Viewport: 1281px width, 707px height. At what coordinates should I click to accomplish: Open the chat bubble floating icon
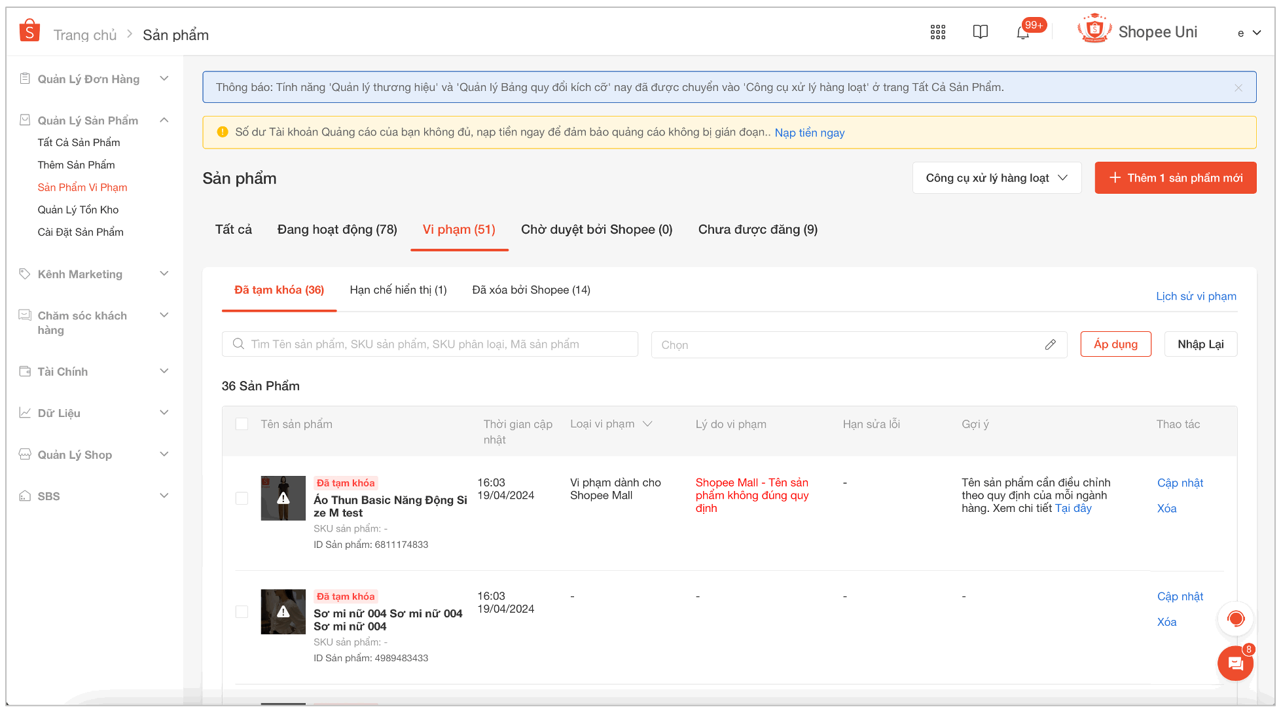coord(1235,664)
